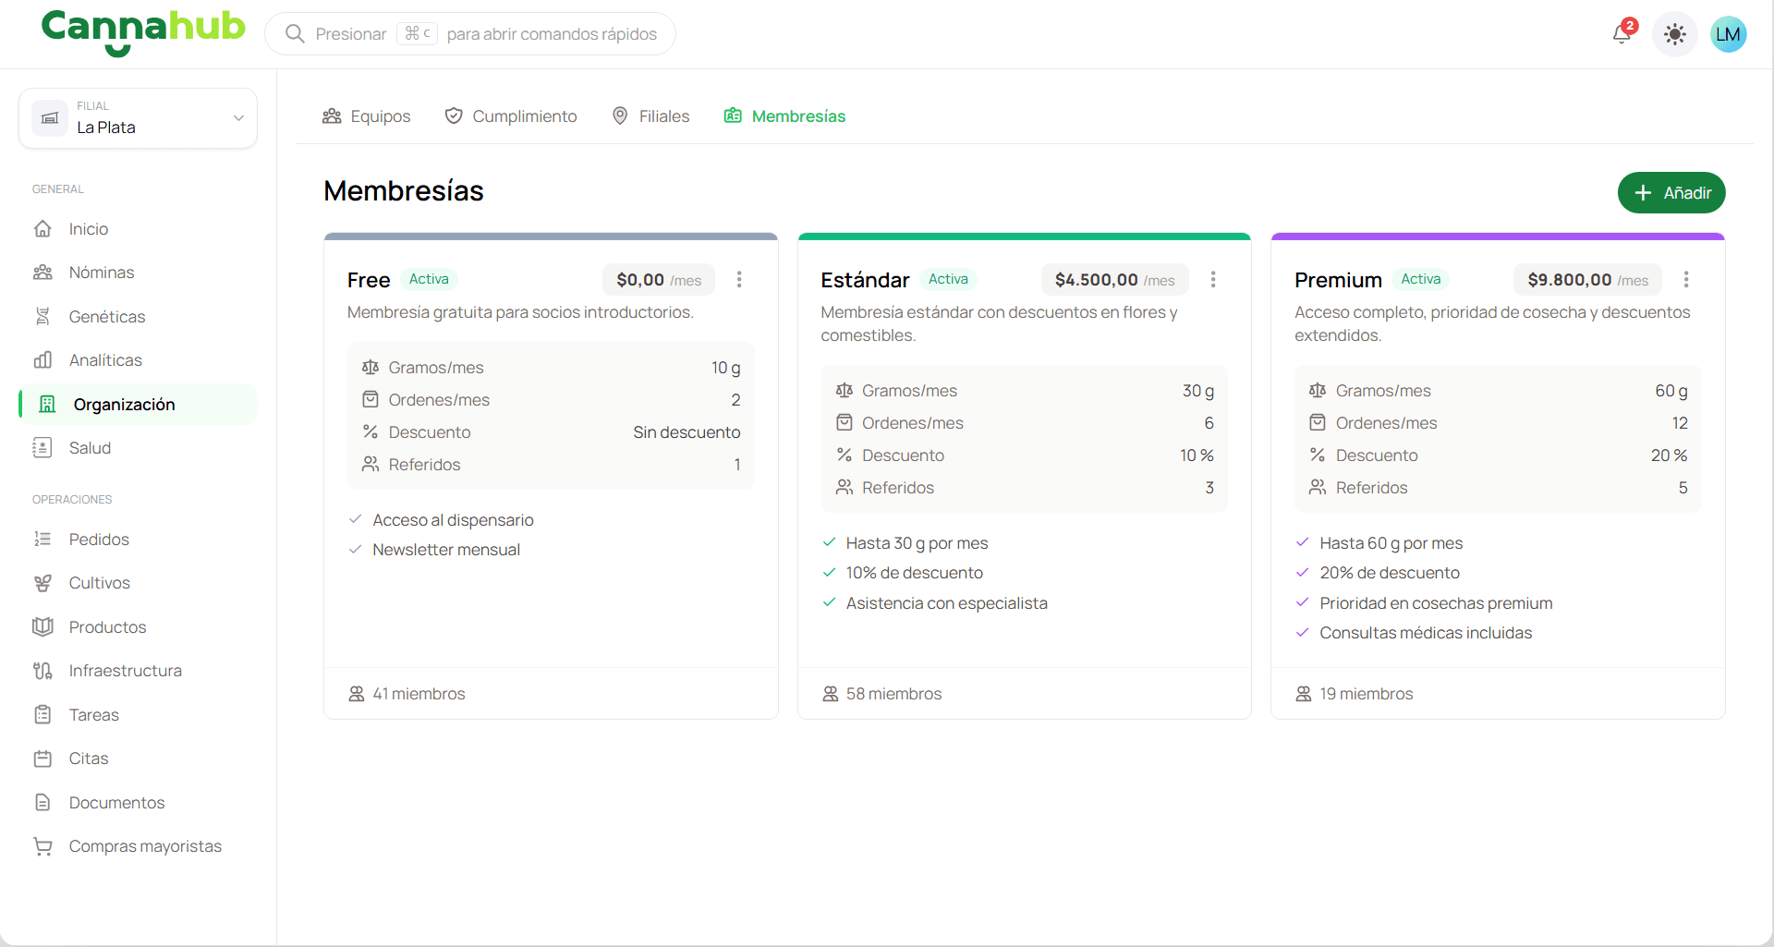Click the Cannahub logo

coord(143,33)
